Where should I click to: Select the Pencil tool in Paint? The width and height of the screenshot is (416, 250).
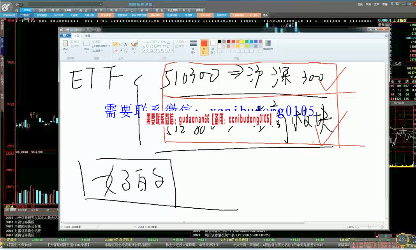click(116, 43)
